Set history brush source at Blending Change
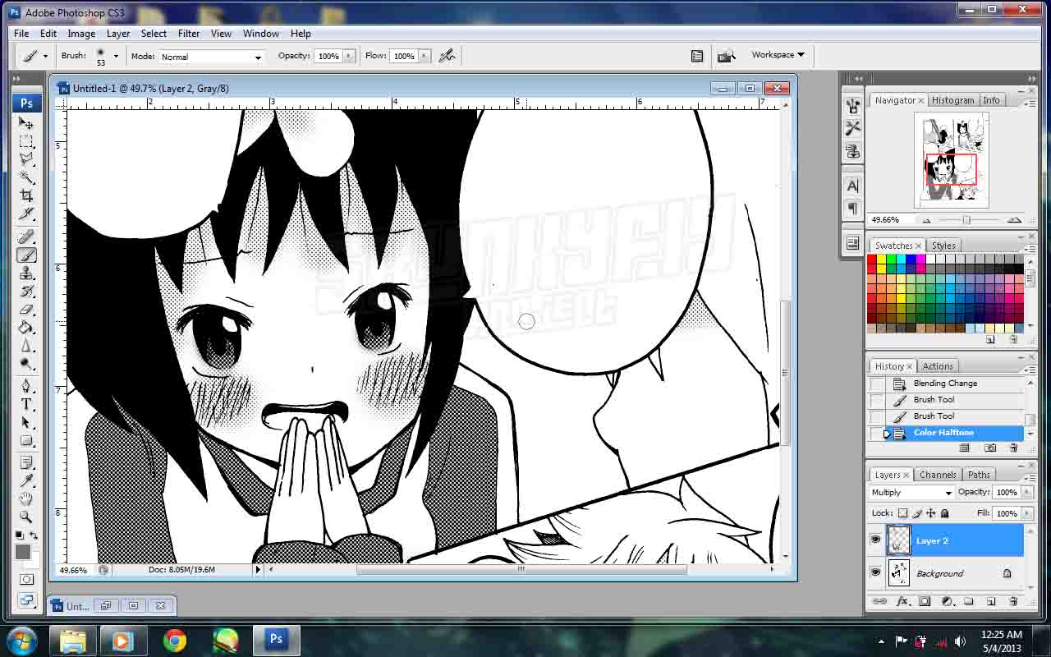Image resolution: width=1051 pixels, height=657 pixels. point(878,384)
